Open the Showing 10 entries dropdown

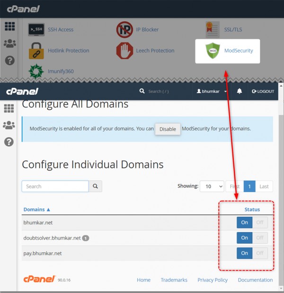[212, 186]
